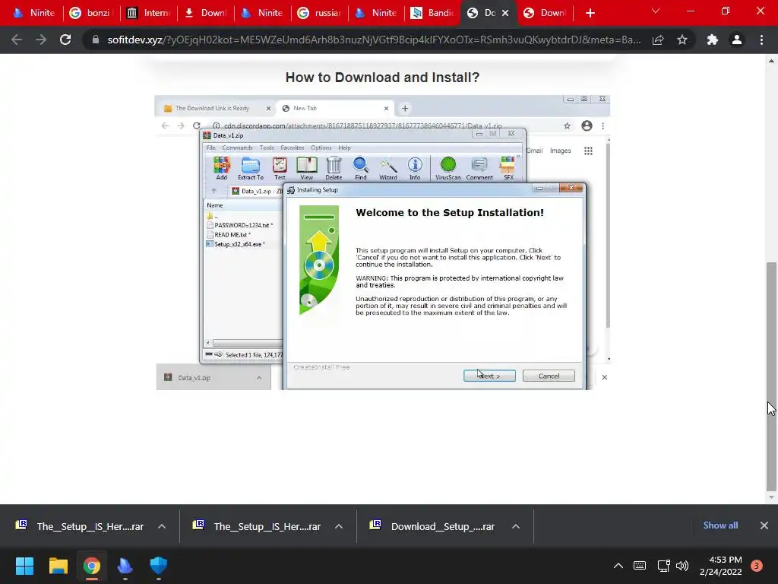This screenshot has height=584, width=778.
Task: Click the scrollbar down arrow
Action: pos(771,497)
